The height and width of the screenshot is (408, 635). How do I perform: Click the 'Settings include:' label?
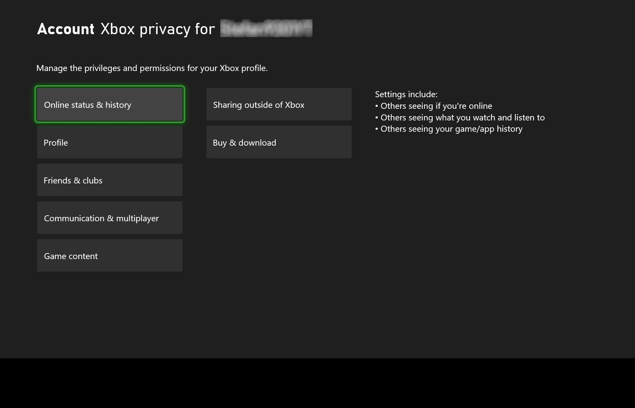coord(406,95)
